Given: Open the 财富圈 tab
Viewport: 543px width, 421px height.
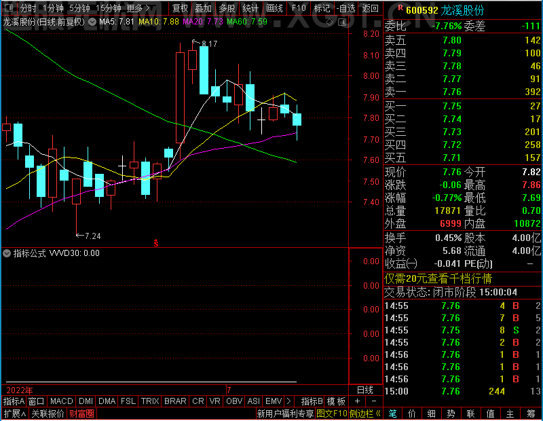Looking at the screenshot, I should [81, 414].
